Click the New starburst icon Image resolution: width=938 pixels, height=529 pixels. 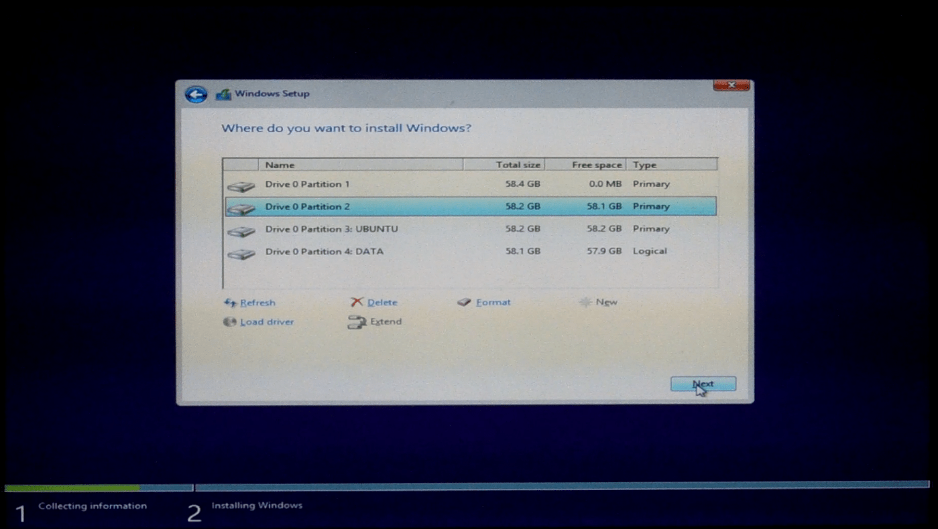click(x=585, y=303)
